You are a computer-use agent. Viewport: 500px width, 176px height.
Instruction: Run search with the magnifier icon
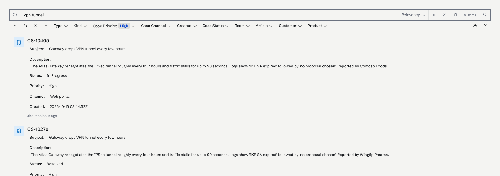[x=485, y=15]
